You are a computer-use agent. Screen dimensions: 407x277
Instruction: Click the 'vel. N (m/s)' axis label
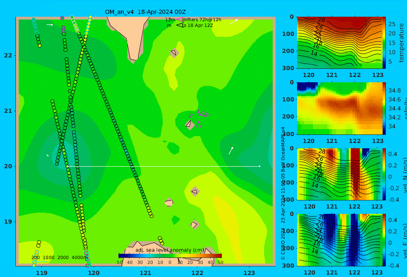[405, 175]
